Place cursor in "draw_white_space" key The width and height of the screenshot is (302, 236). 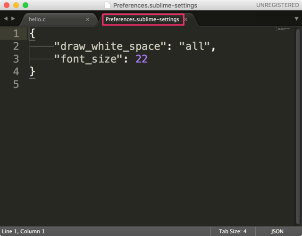110,46
